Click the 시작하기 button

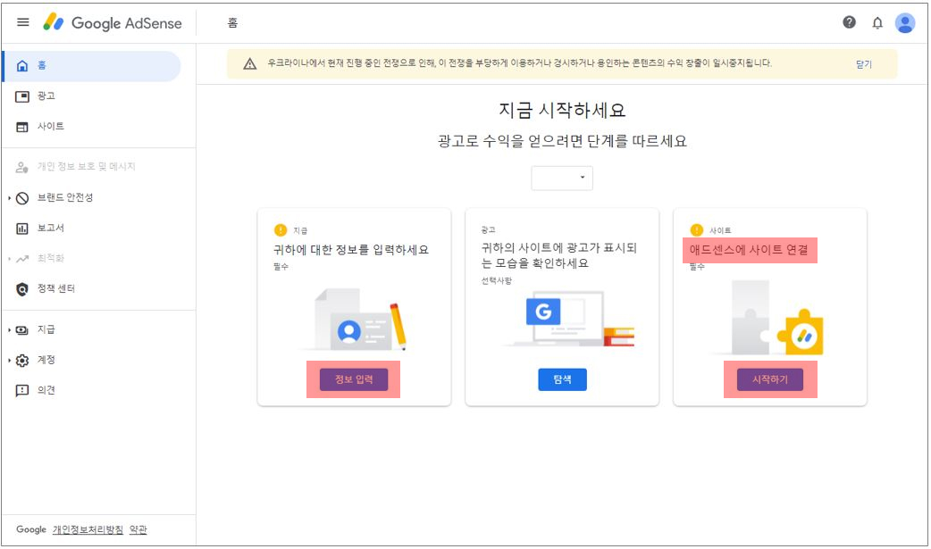769,379
